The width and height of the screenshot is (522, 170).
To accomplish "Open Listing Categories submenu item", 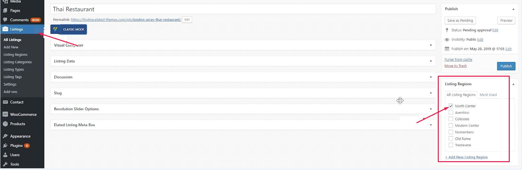I will pyautogui.click(x=18, y=62).
